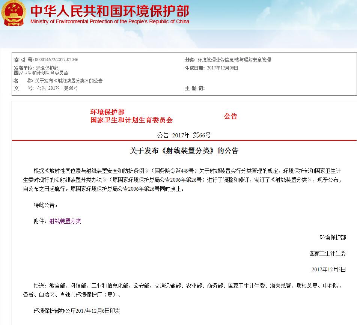357x325 pixels.
Task: Click the generation date 2017年12月06日
Action: pos(222,68)
